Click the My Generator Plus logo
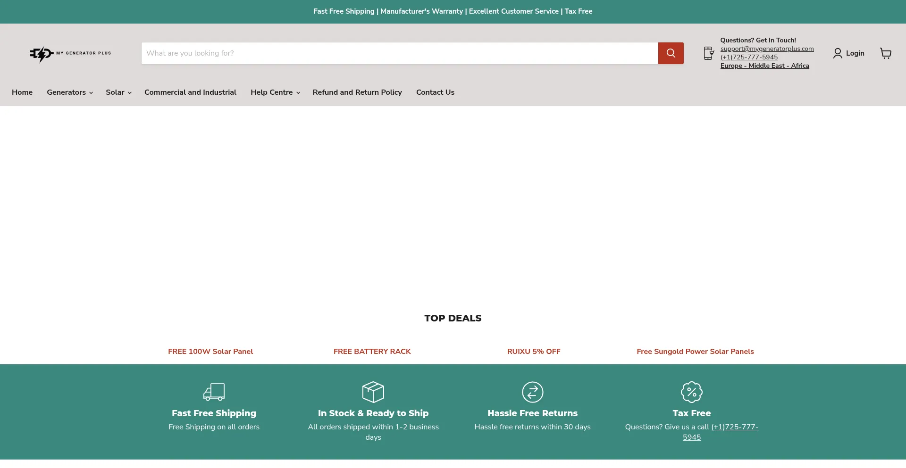 70,54
